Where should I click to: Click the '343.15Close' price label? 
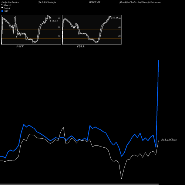[x=169, y=140]
